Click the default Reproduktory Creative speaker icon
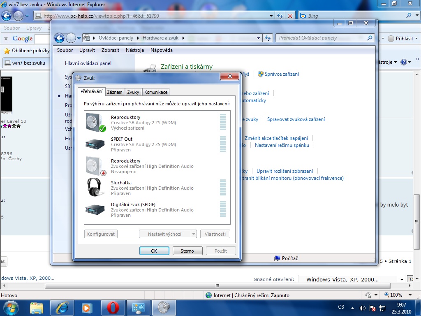The width and height of the screenshot is (421, 316). [x=95, y=122]
